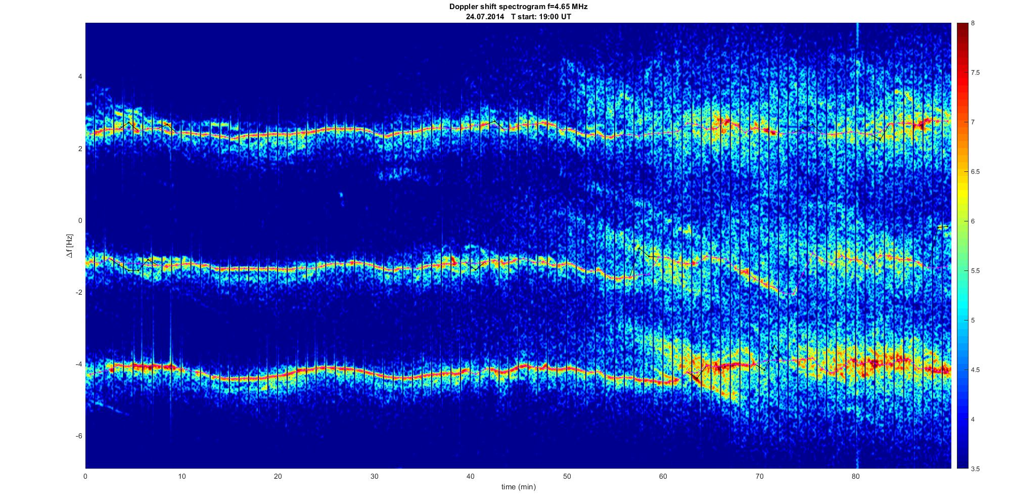Image resolution: width=1011 pixels, height=503 pixels.
Task: Click y-axis tick label '-4'
Action: coord(79,364)
